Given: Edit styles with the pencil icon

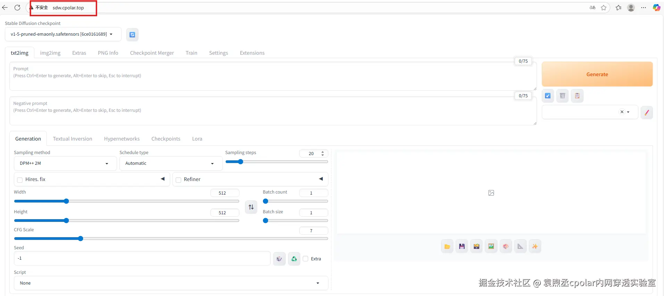Looking at the screenshot, I should [647, 113].
